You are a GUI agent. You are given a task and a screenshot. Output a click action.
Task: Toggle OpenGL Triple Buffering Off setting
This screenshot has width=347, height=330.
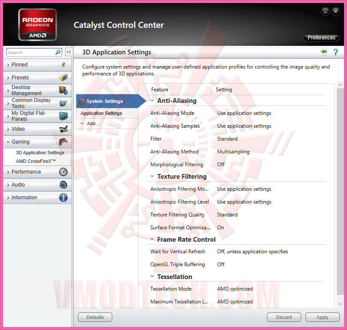pos(221,264)
